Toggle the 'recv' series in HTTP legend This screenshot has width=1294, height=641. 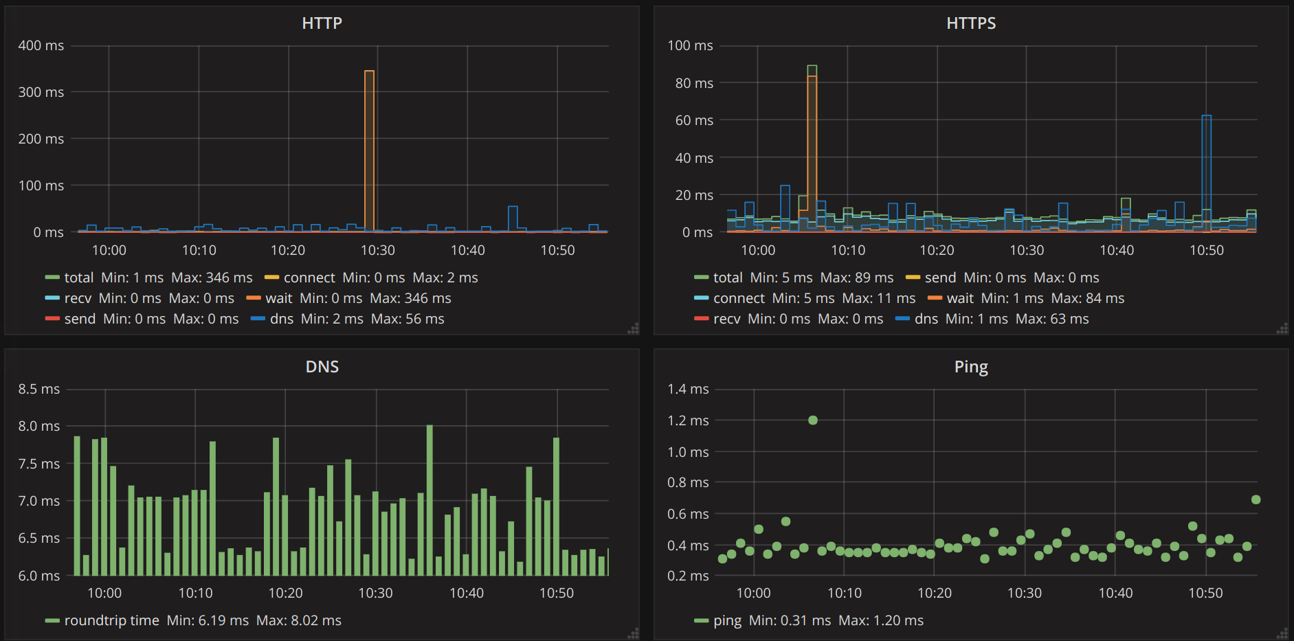pos(78,298)
